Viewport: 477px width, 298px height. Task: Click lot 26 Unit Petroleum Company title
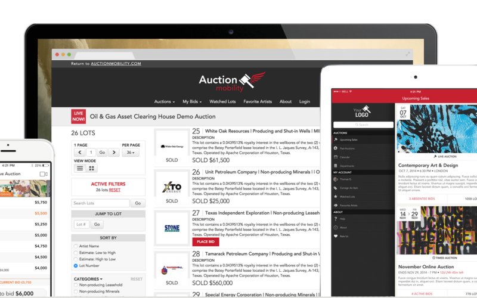coord(262,172)
